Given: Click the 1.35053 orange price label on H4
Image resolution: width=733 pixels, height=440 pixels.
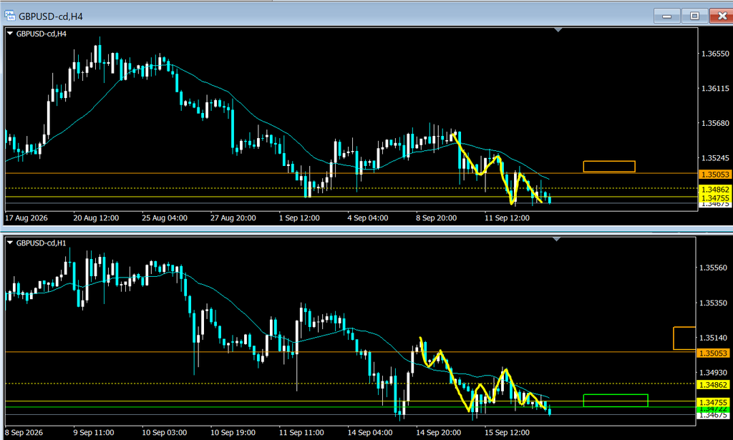Looking at the screenshot, I should click(715, 175).
